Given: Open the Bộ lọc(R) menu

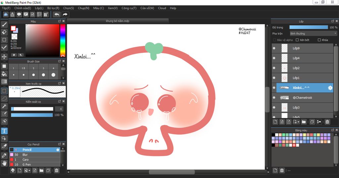Looking at the screenshot, I should [53, 8].
